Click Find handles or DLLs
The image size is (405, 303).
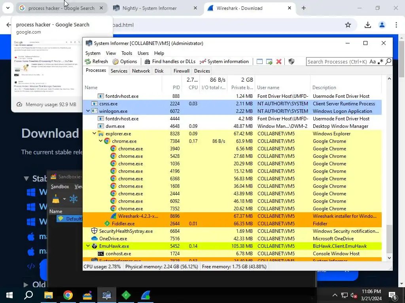point(170,62)
